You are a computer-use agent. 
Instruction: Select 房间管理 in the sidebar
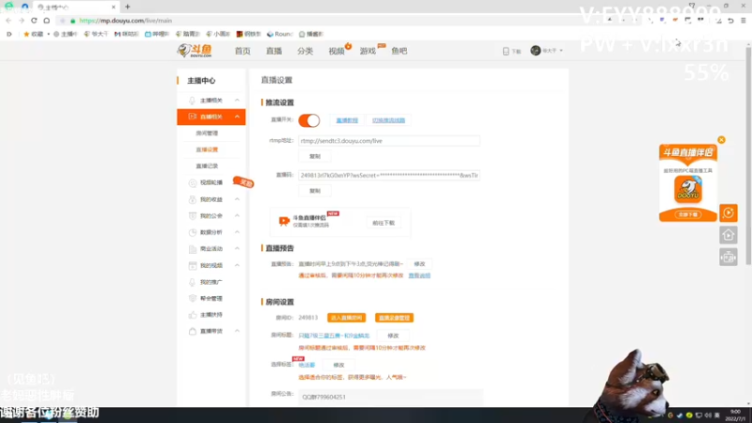click(x=207, y=133)
